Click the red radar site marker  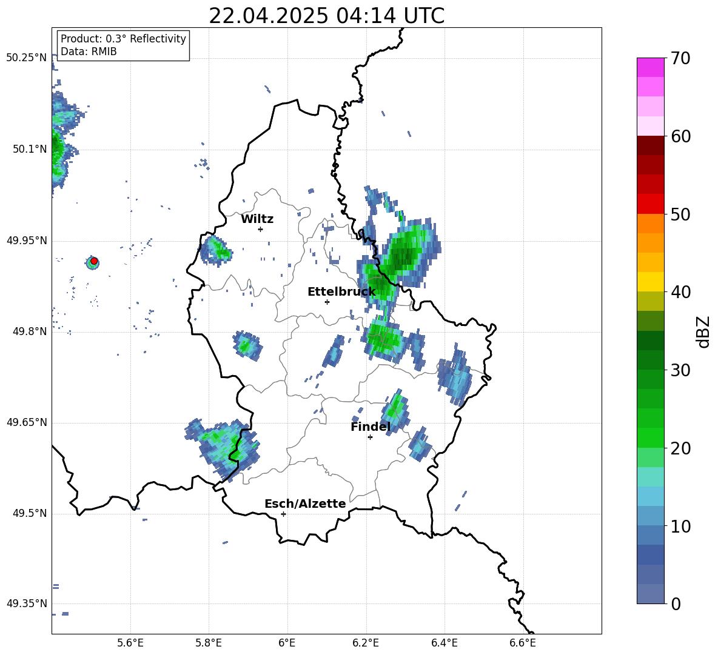[94, 261]
